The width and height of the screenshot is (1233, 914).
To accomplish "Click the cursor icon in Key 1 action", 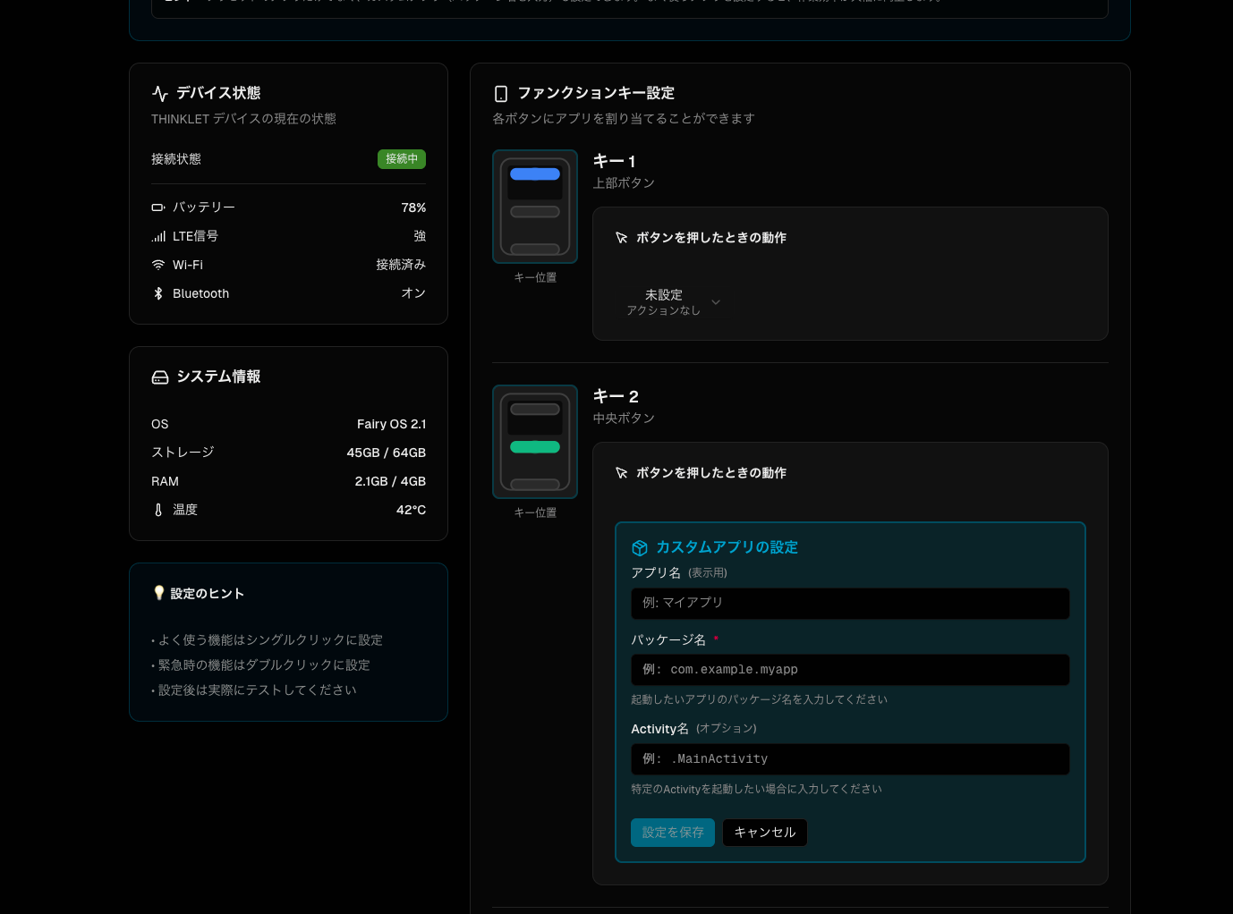I will (622, 238).
